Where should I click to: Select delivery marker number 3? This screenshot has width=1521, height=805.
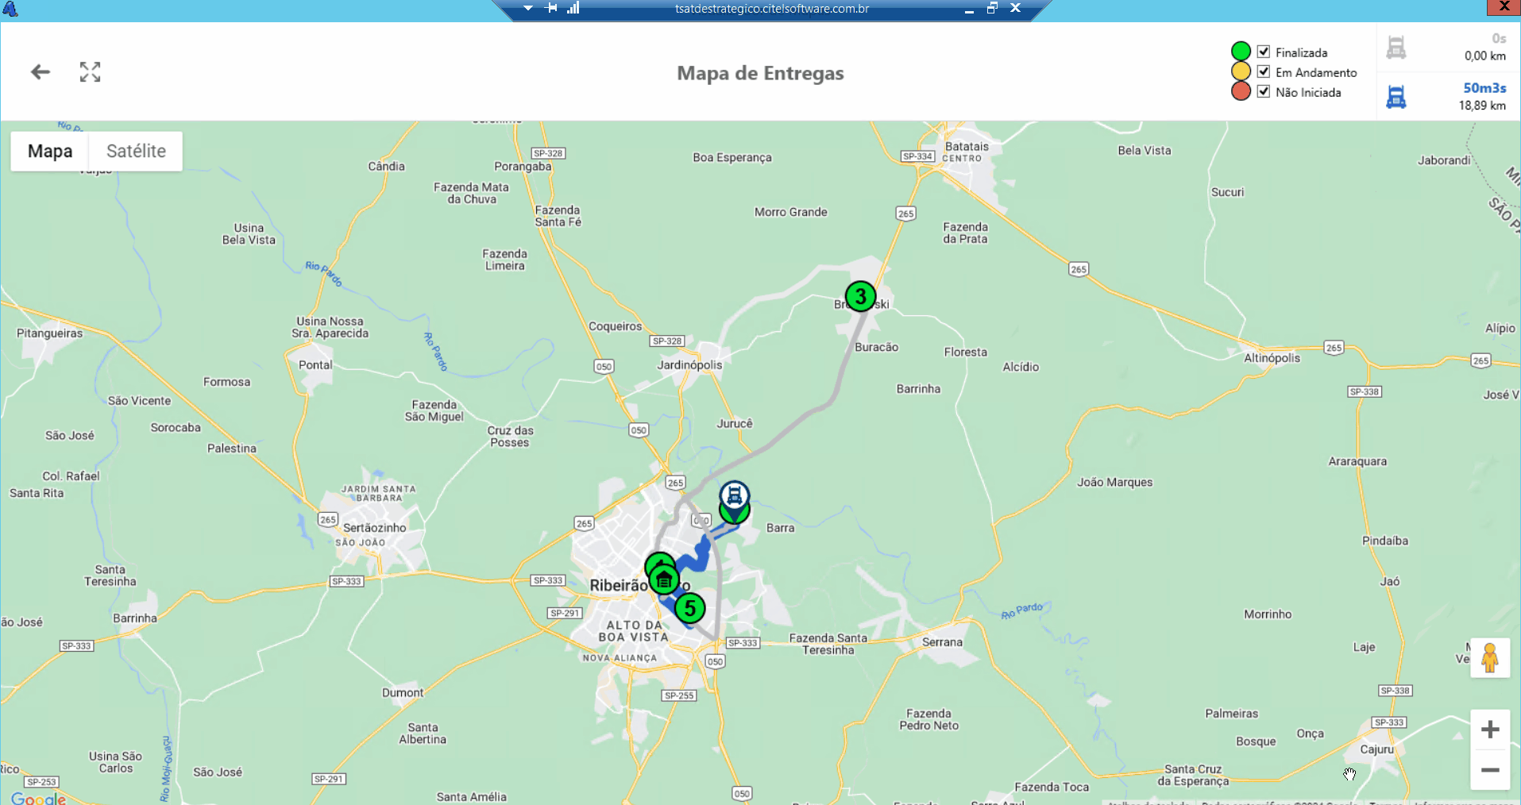pyautogui.click(x=860, y=297)
